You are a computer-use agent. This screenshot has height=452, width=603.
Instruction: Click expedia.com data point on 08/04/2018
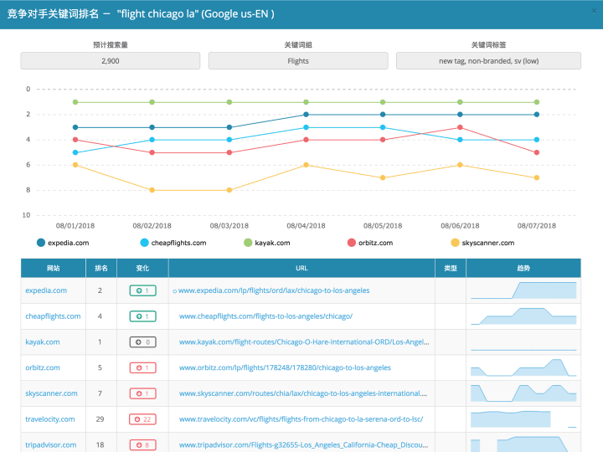(307, 115)
